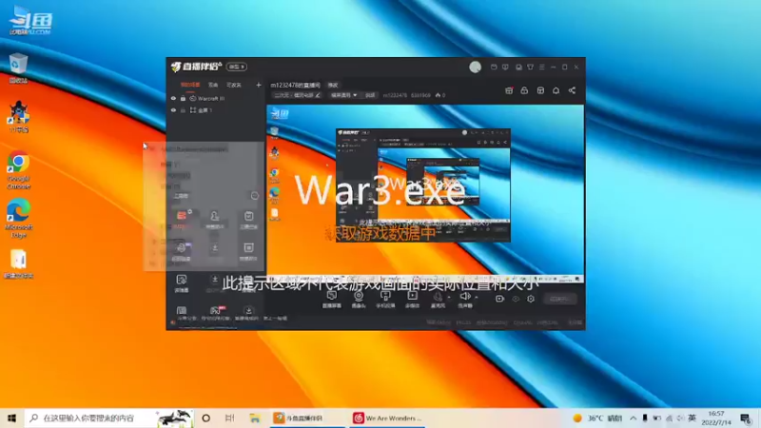Mute the speaker volume icon

click(464, 297)
